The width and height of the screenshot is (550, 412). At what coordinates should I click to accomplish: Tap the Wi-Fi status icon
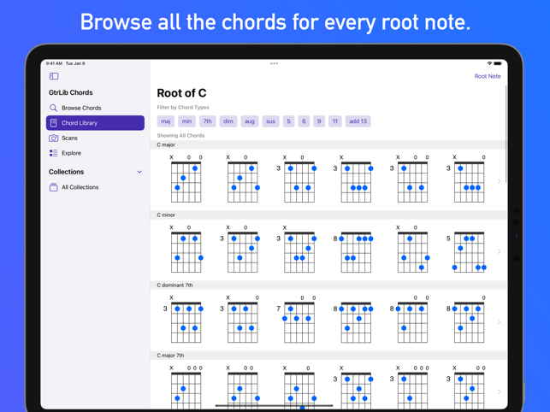click(x=489, y=63)
